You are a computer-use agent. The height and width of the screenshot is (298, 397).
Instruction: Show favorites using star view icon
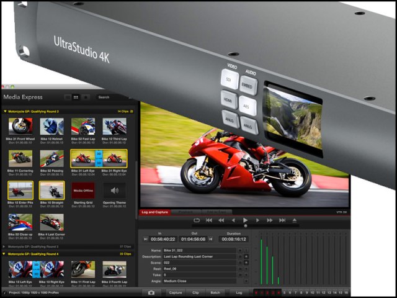pos(86,97)
